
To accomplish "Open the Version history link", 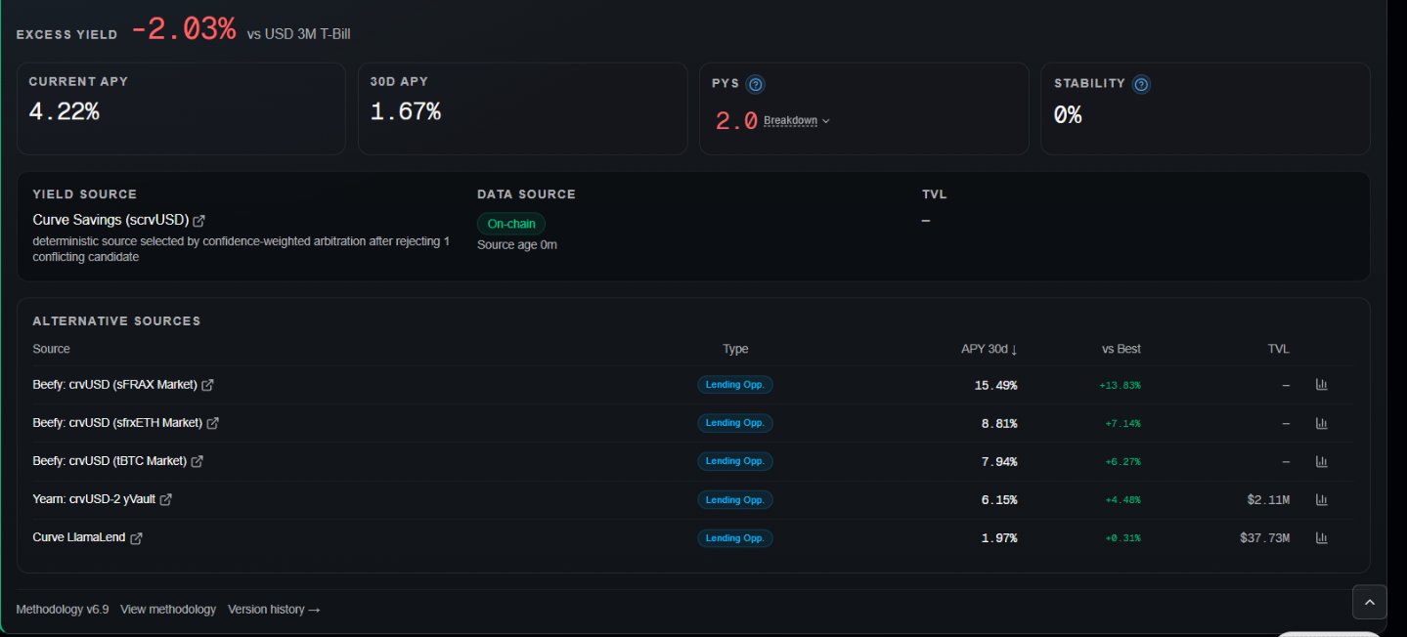I will click(274, 610).
